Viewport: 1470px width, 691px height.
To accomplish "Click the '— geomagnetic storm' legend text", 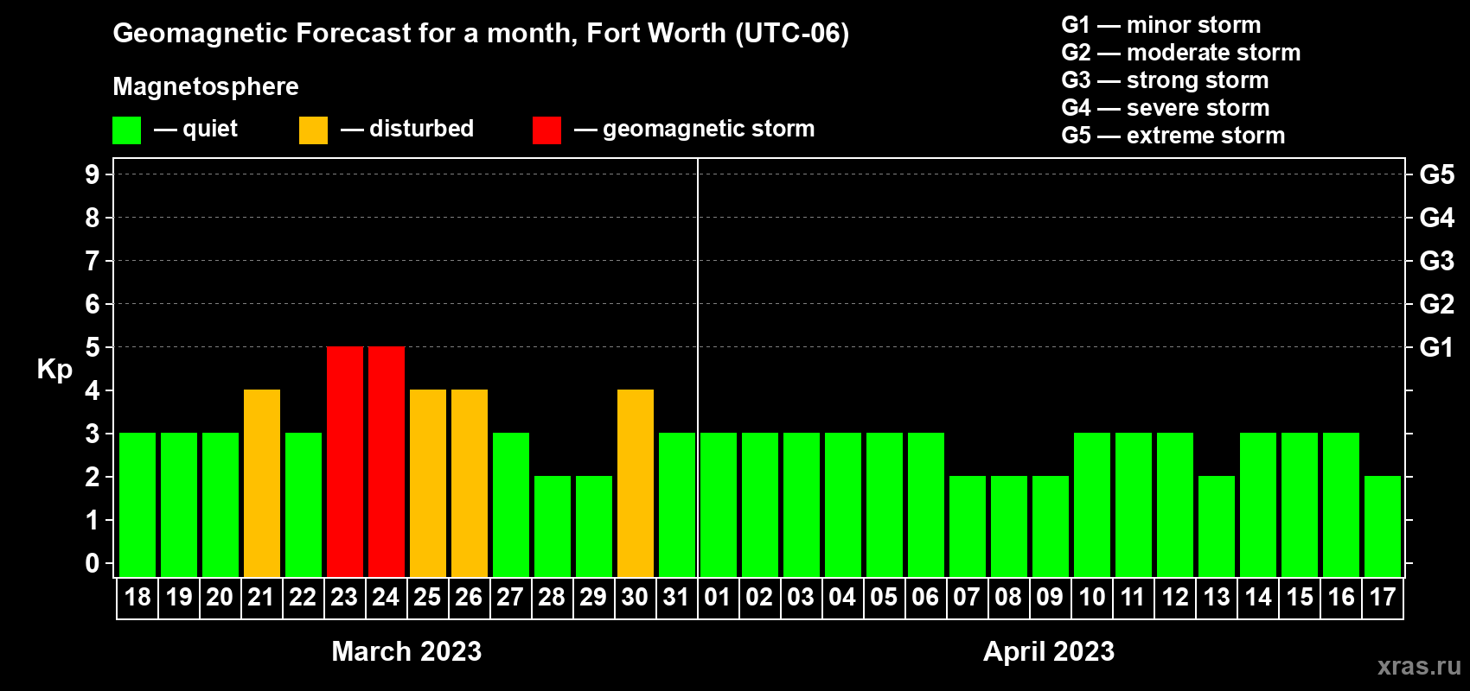I will (x=694, y=129).
